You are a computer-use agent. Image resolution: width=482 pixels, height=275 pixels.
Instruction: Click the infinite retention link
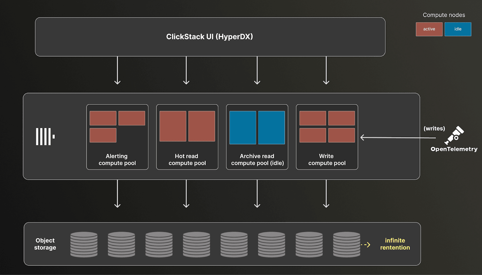[x=395, y=244]
